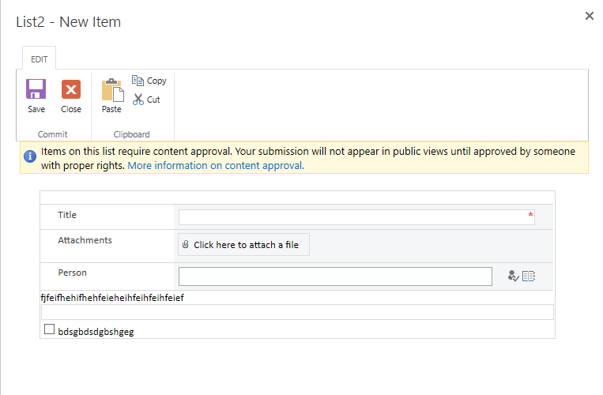Open More information on content approval link
Image resolution: width=603 pixels, height=395 pixels.
[x=216, y=166]
